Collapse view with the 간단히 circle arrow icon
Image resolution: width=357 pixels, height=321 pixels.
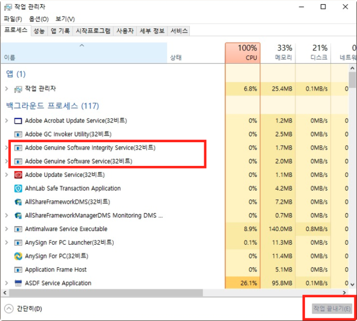(x=9, y=309)
